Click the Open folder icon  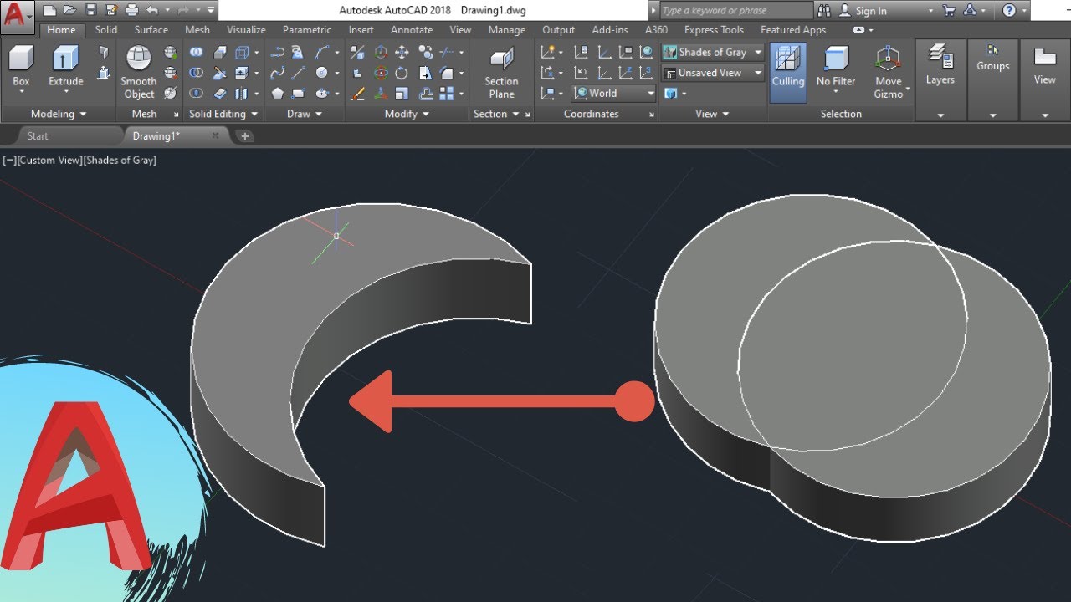(70, 11)
